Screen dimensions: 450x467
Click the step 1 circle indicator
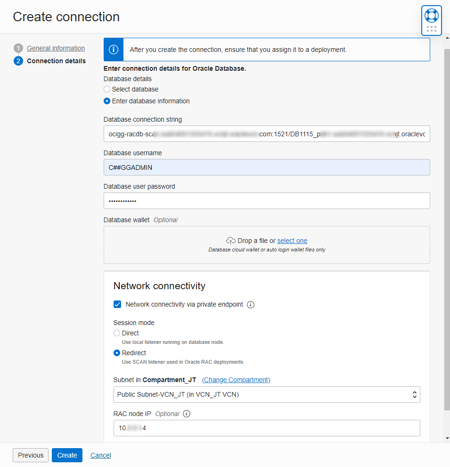(18, 48)
